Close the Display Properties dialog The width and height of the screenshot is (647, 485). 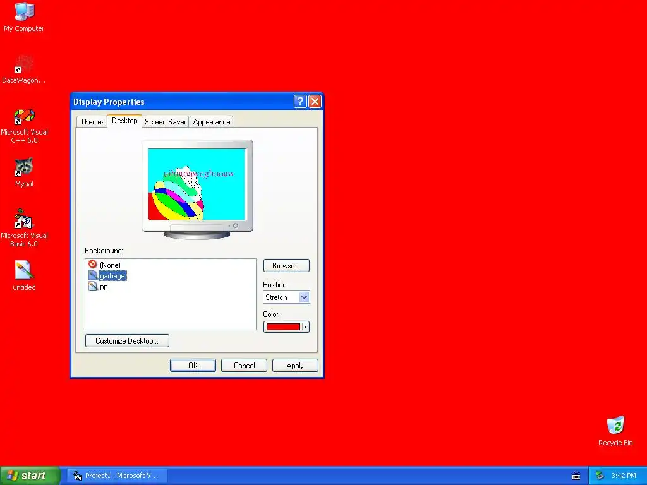coord(315,101)
